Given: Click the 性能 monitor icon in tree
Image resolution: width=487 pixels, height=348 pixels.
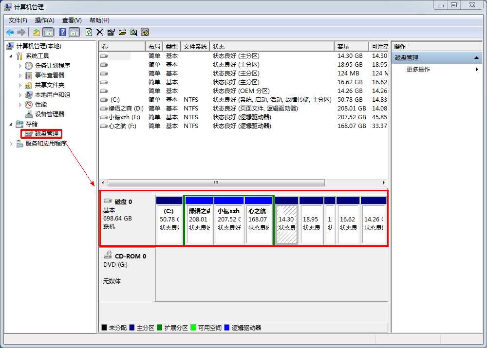Looking at the screenshot, I should point(29,105).
